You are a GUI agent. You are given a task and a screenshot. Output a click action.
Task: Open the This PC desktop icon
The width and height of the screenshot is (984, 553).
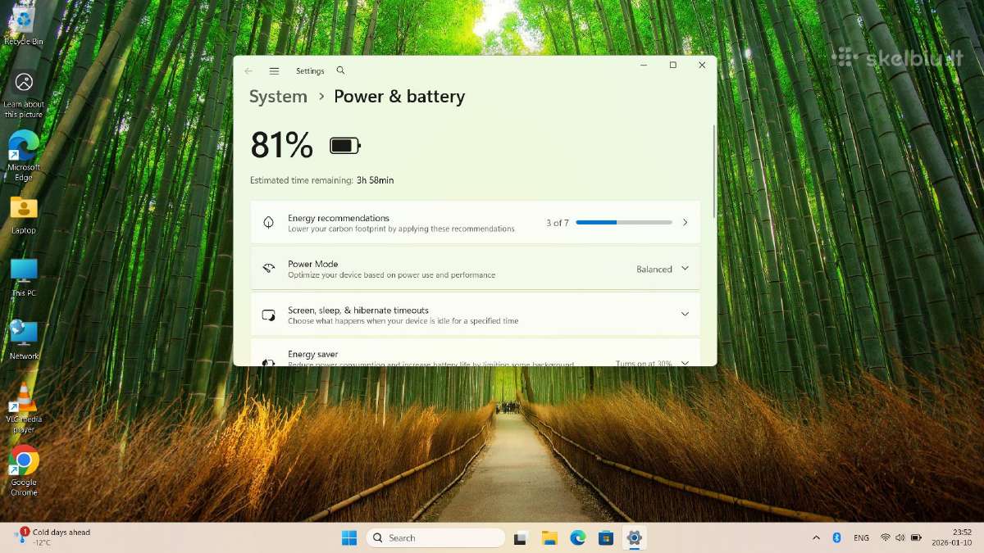[24, 278]
